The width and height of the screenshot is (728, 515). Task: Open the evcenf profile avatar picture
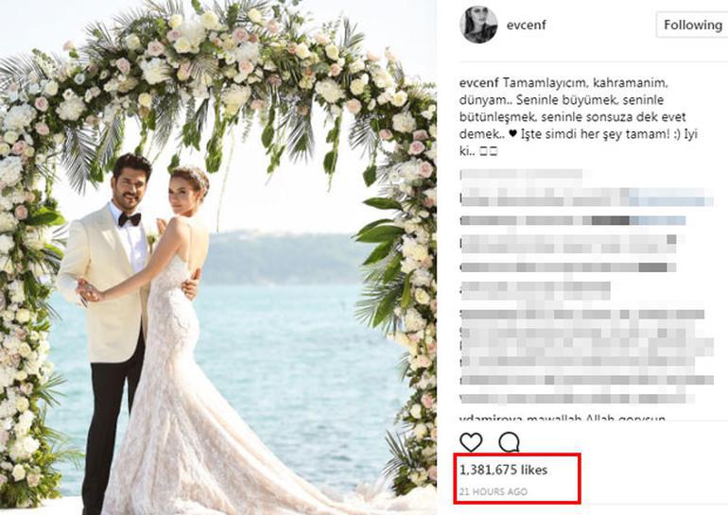pyautogui.click(x=478, y=26)
